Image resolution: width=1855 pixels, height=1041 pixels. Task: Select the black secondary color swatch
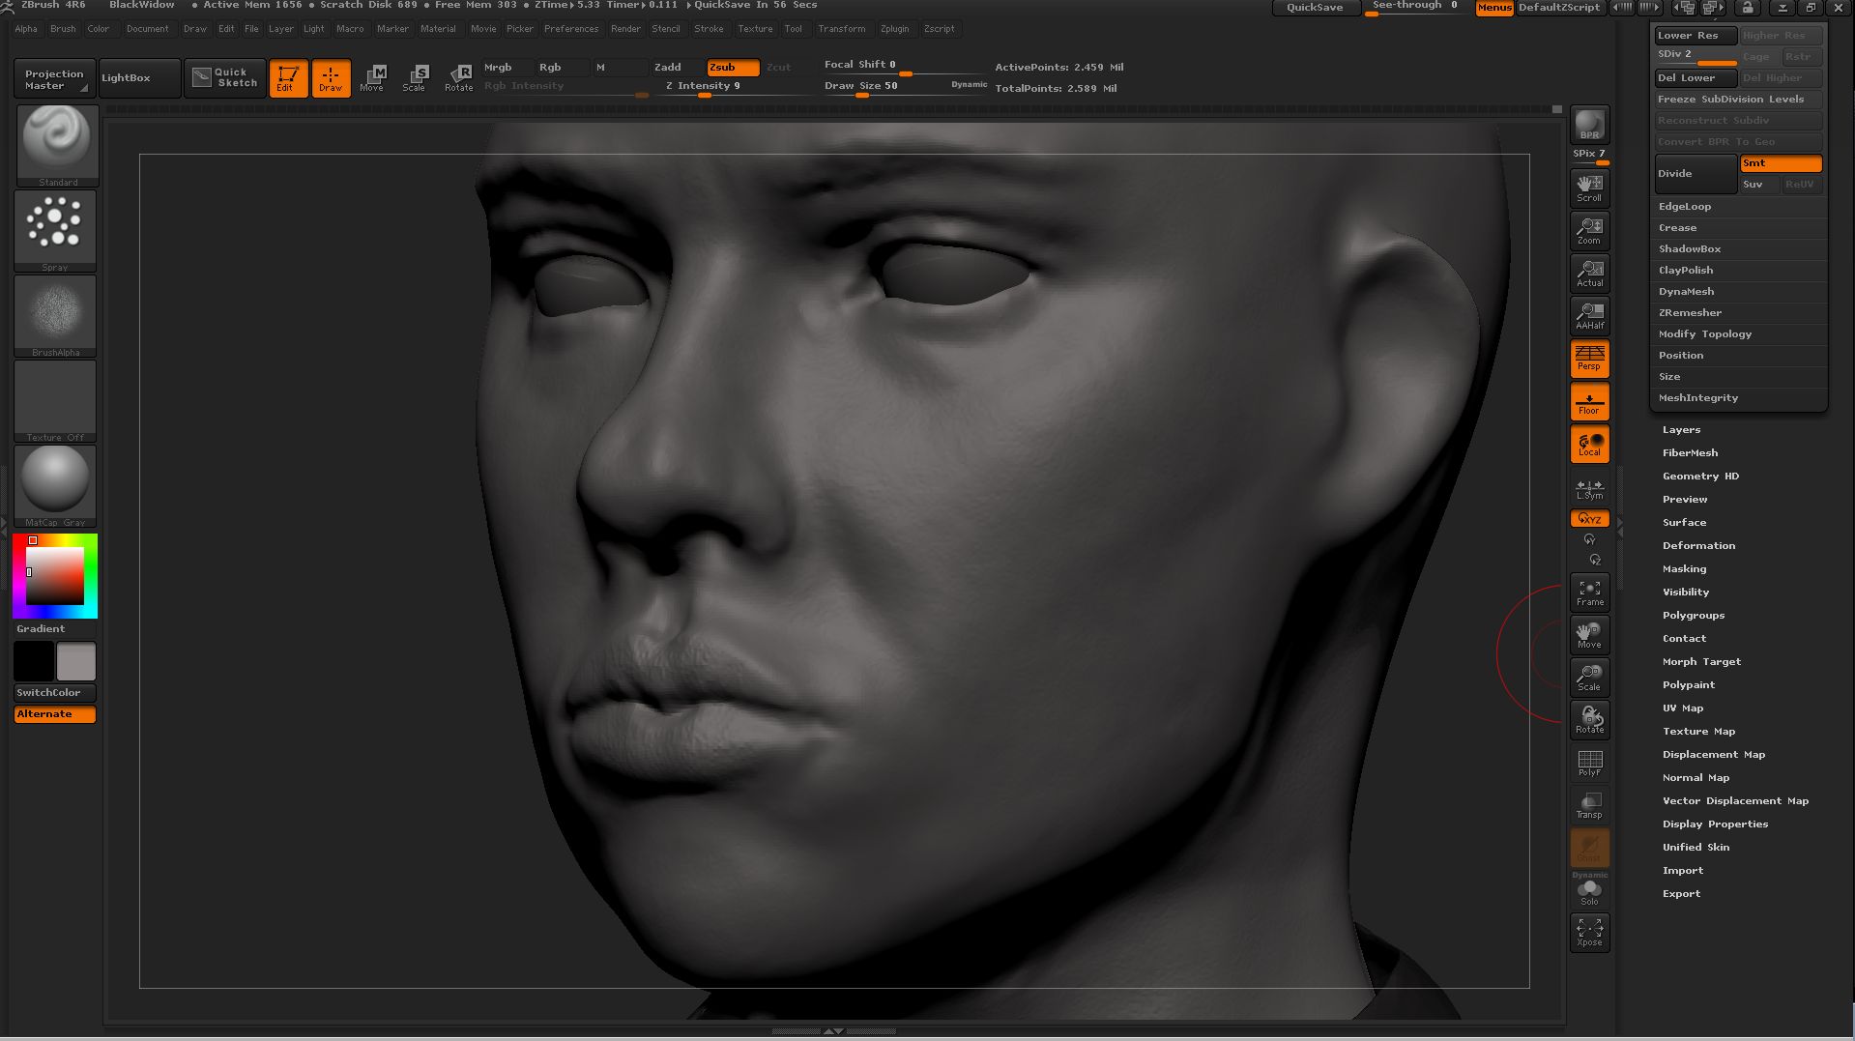click(34, 662)
